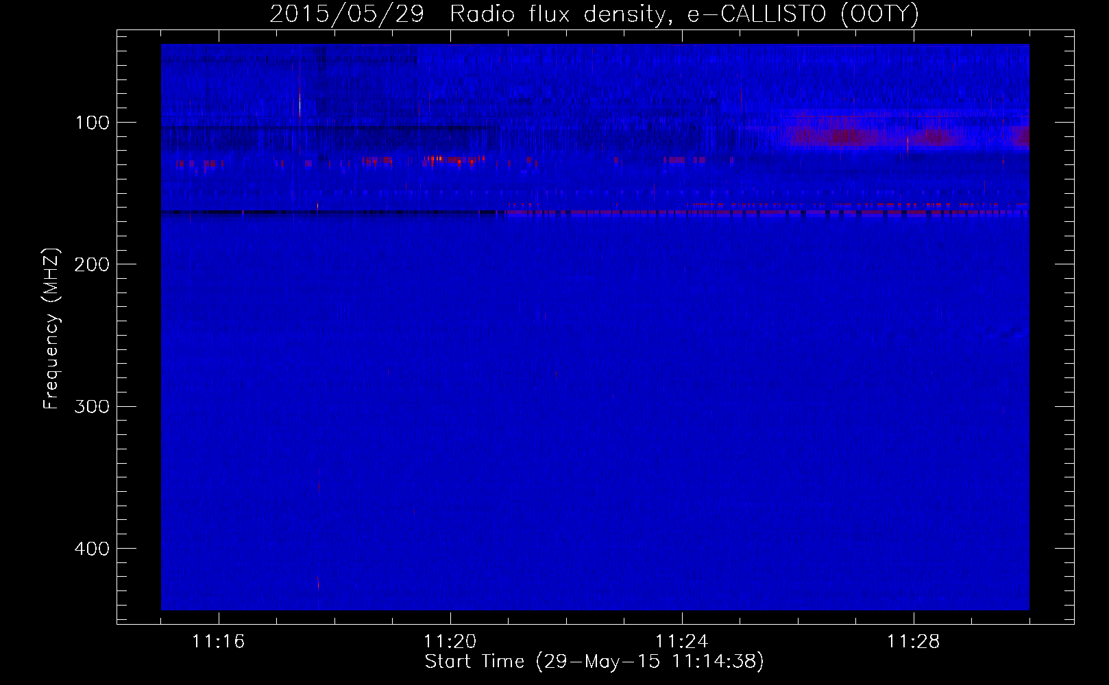Select the Frequency (MHZ) axis label
Screen dimensions: 1109x685
[x=51, y=329]
